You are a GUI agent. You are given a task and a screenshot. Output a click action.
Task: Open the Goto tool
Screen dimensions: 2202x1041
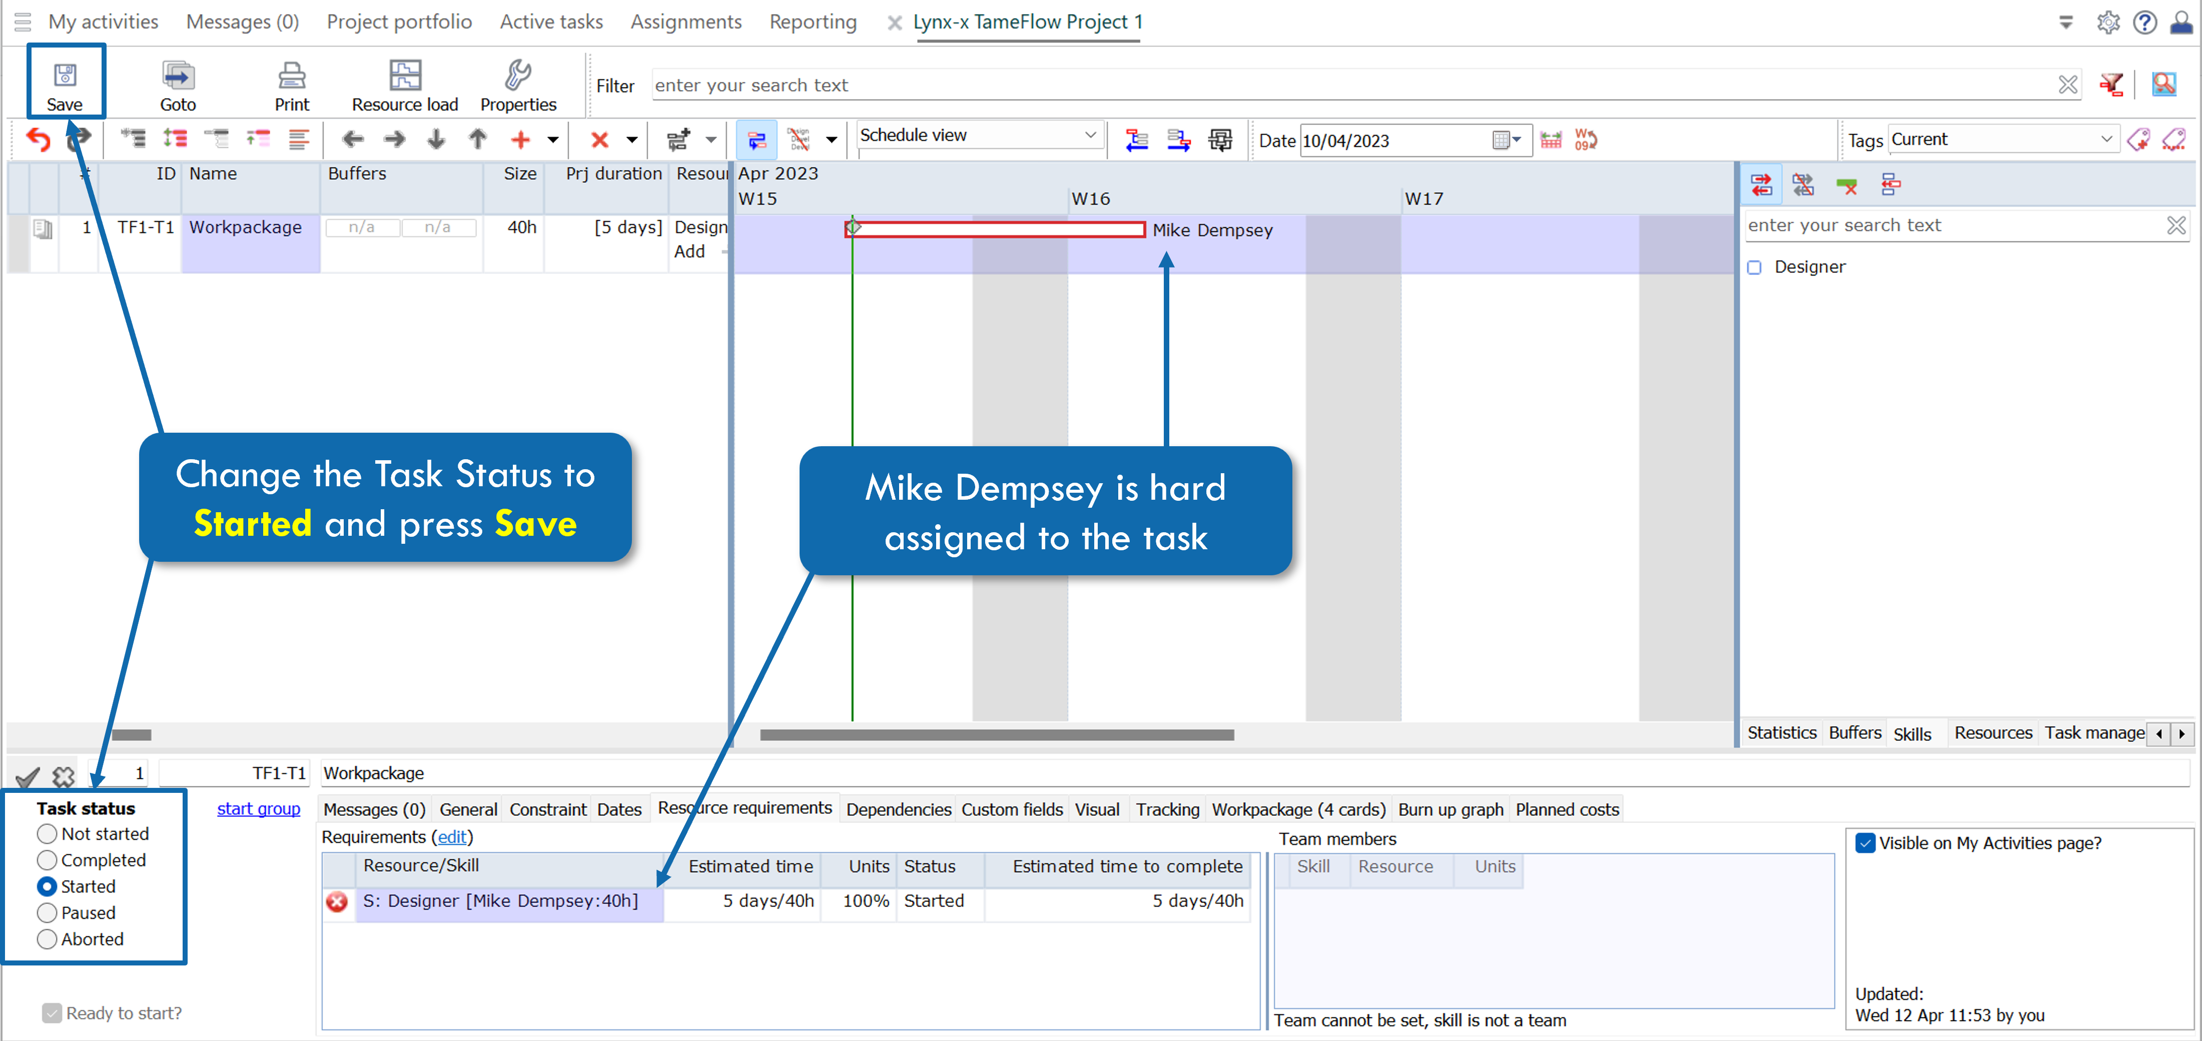178,86
